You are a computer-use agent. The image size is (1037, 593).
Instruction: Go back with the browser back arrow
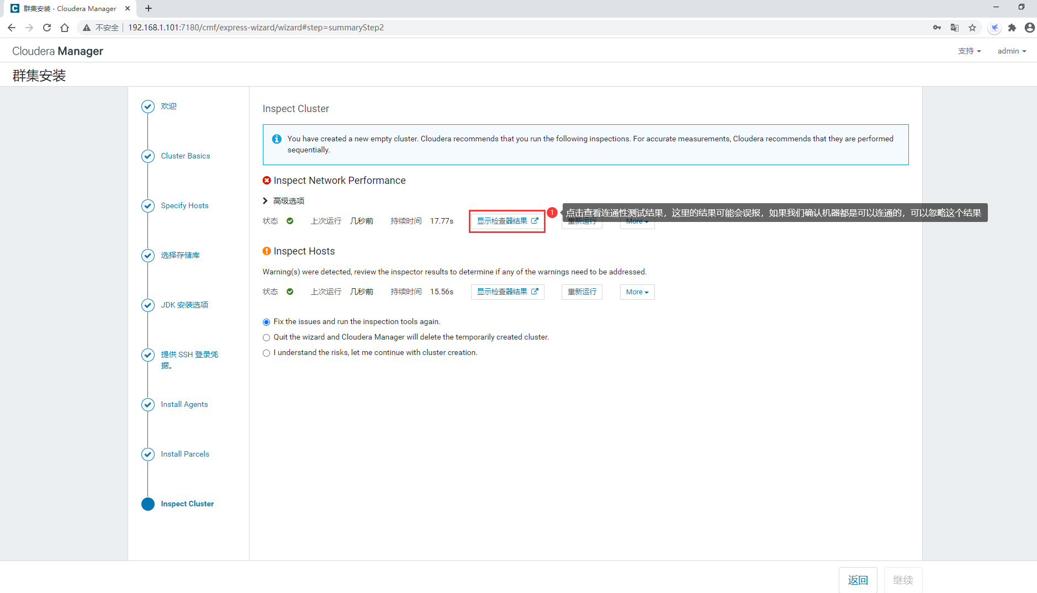click(12, 28)
